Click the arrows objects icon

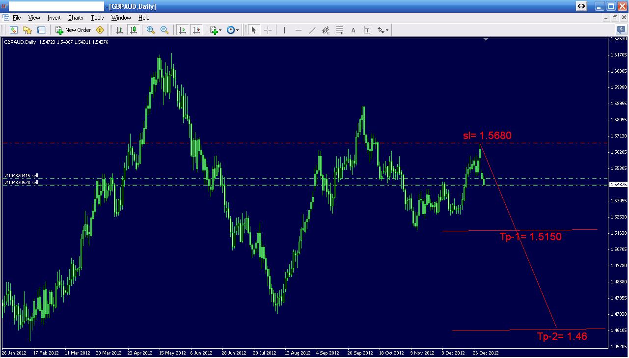381,30
